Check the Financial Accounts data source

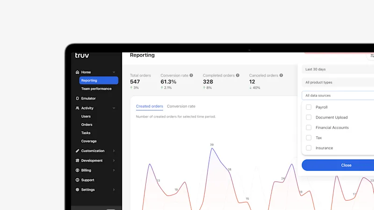click(x=309, y=127)
